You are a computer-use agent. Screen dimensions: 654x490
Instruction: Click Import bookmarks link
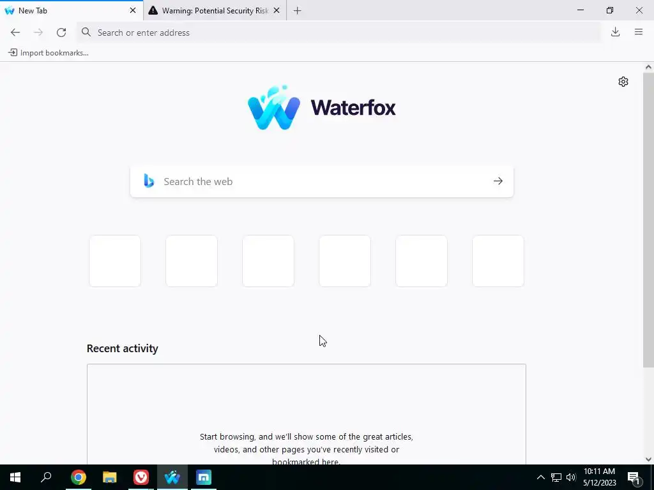[49, 53]
